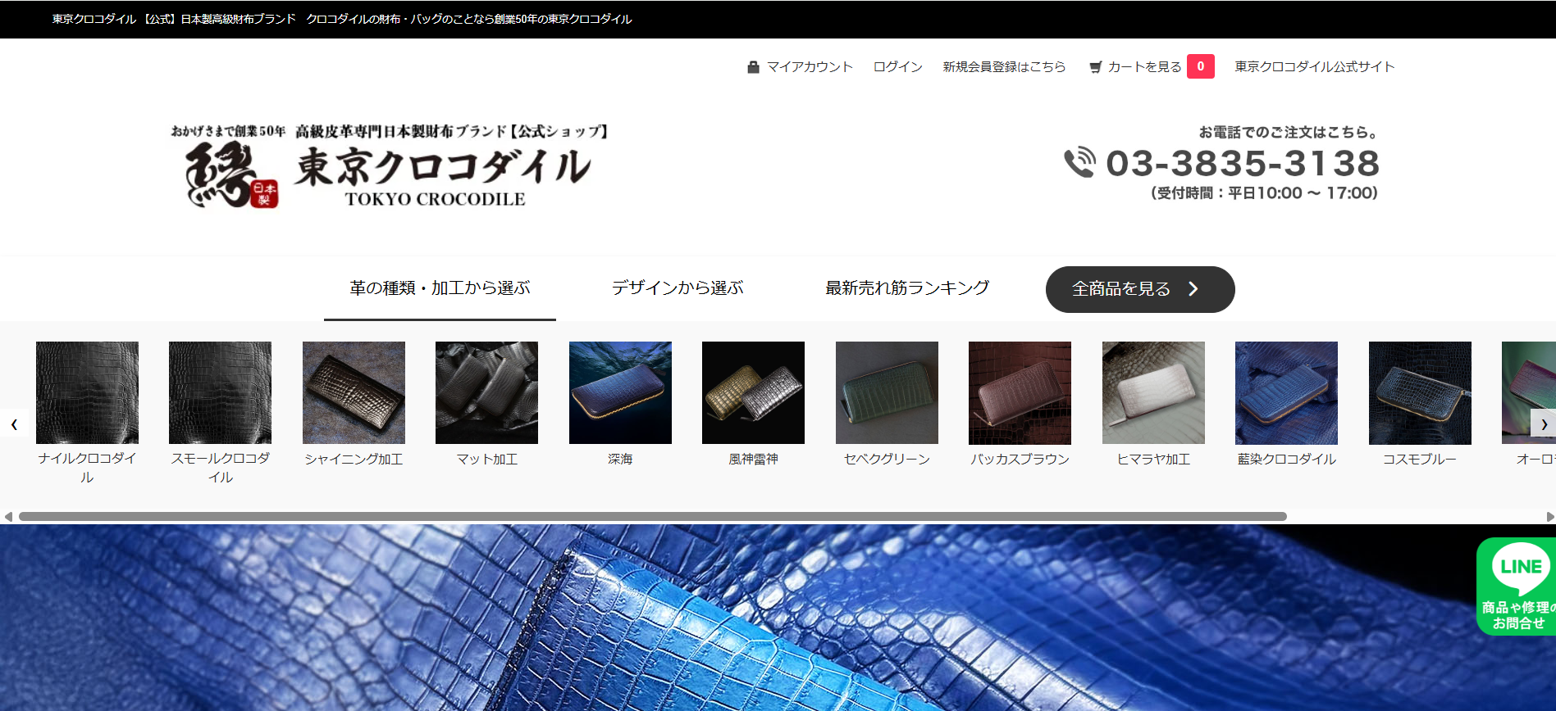Visit the 東京クロコダイル公式サイト link
The height and width of the screenshot is (711, 1556).
click(1314, 67)
